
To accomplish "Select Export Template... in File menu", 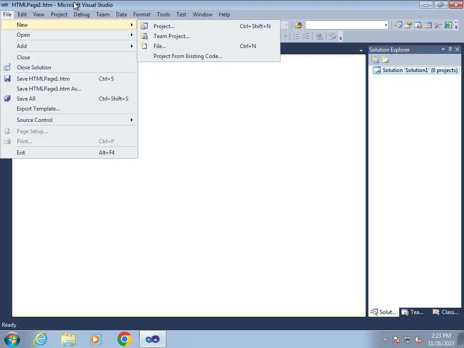I will (x=69, y=109).
